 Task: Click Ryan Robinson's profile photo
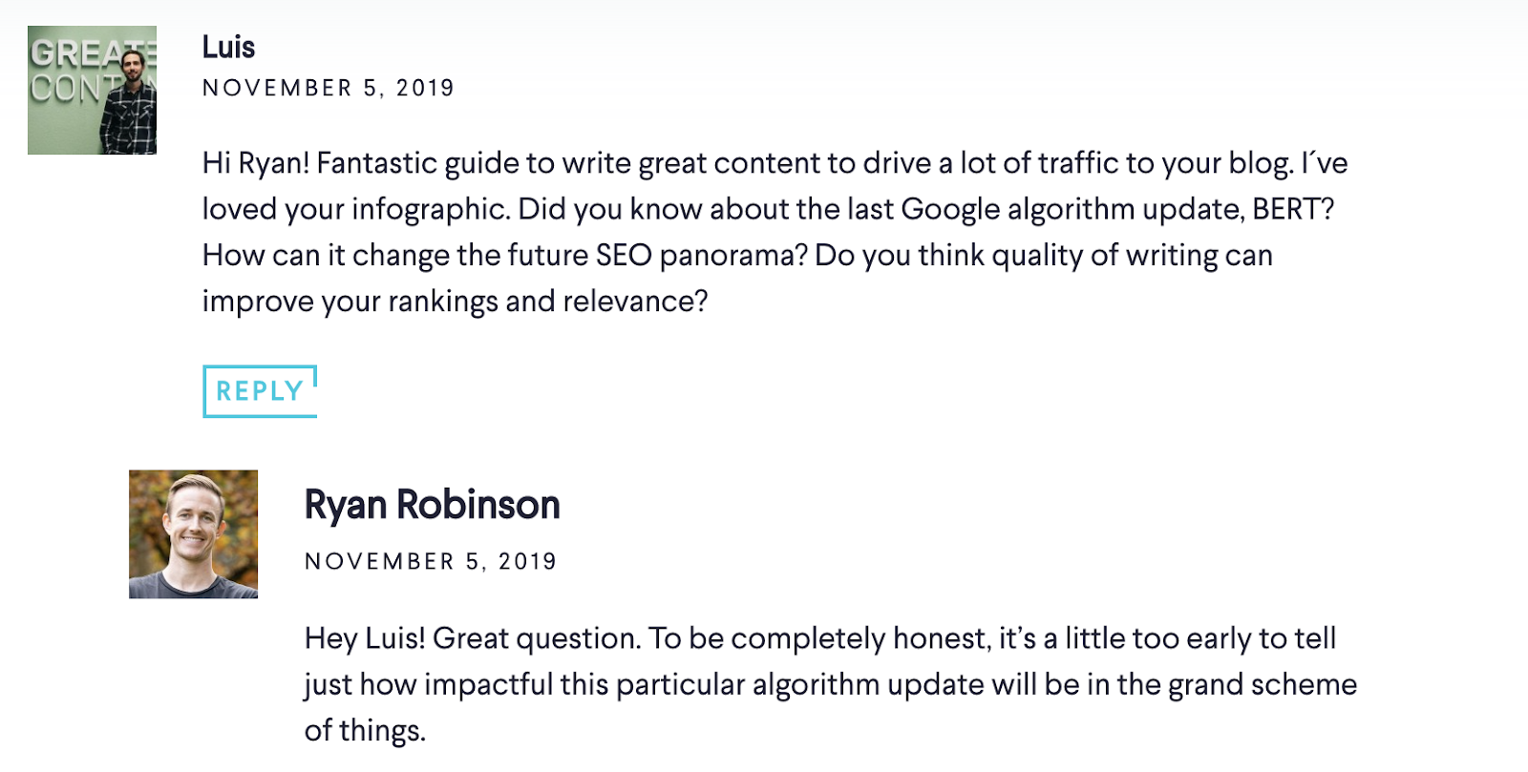(194, 534)
